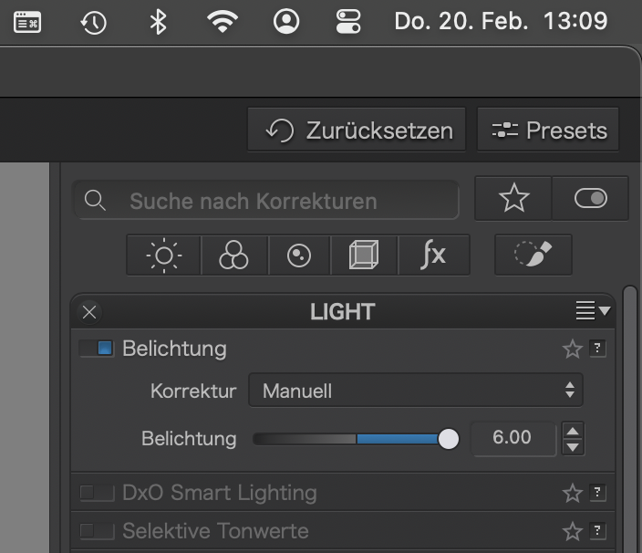Open the Light corrections tab (sun icon)

(x=164, y=256)
